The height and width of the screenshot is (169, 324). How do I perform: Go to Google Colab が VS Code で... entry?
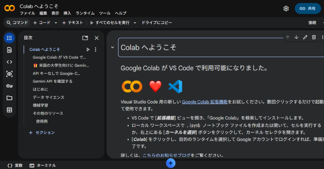coord(59,57)
